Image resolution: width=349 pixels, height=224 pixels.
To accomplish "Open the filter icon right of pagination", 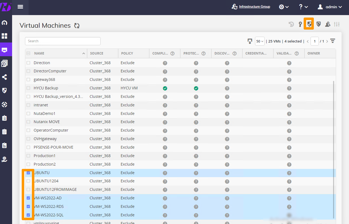I will [333, 41].
